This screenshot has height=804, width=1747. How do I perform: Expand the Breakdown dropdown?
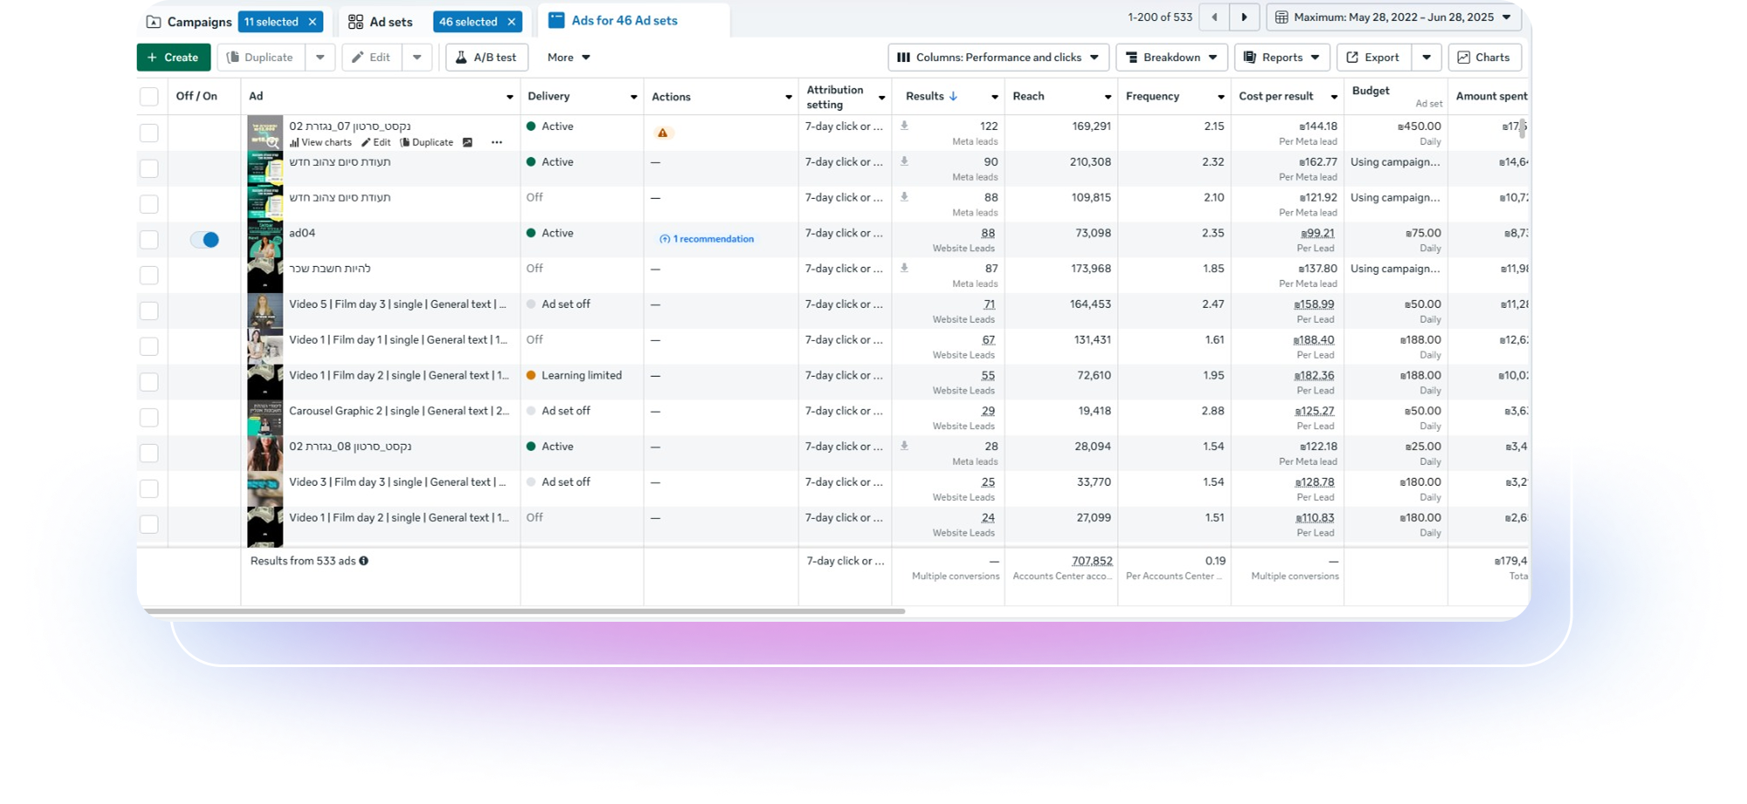tap(1171, 58)
